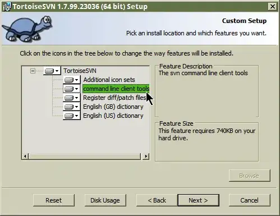Click the 'Click on the icons in the tree' instruction
The width and height of the screenshot is (280, 216).
(126, 53)
